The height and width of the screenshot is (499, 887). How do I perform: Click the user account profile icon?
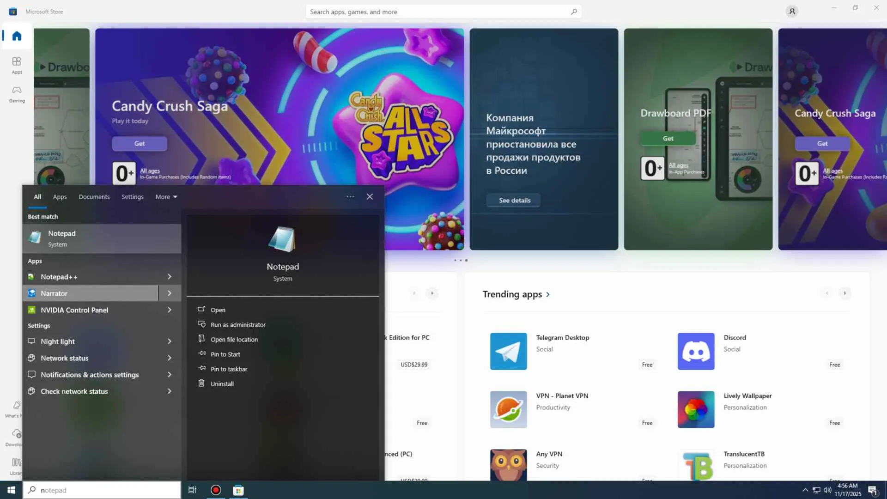coord(792,12)
